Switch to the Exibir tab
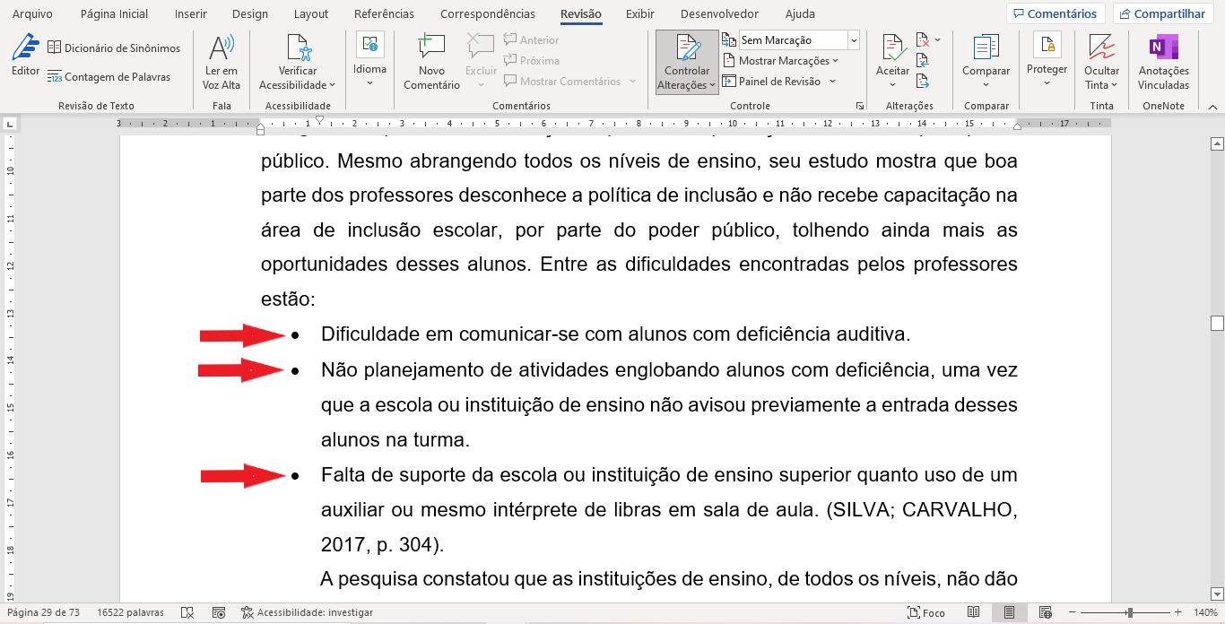Image resolution: width=1225 pixels, height=624 pixels. tap(639, 13)
